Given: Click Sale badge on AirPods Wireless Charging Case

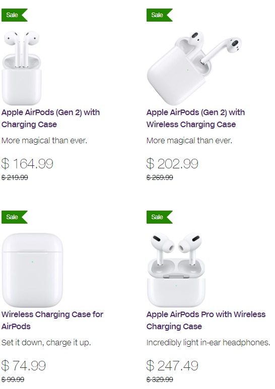Looking at the screenshot, I should click(159, 15).
